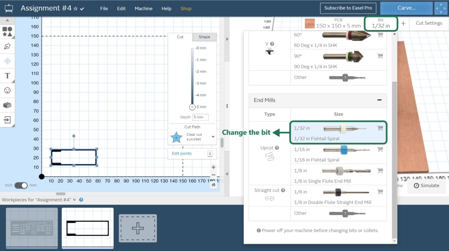Zoom out on the design canvas
The height and width of the screenshot is (251, 449).
click(x=213, y=175)
